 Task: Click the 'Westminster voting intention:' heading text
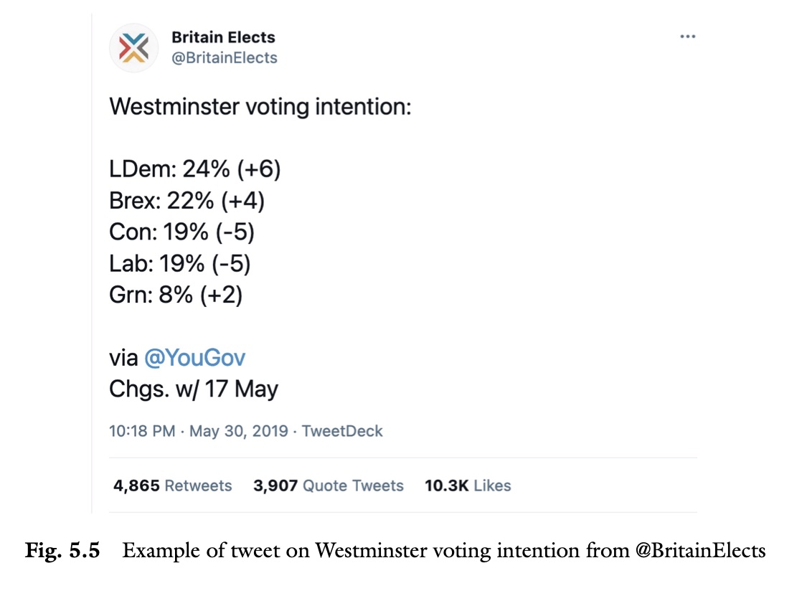260,108
